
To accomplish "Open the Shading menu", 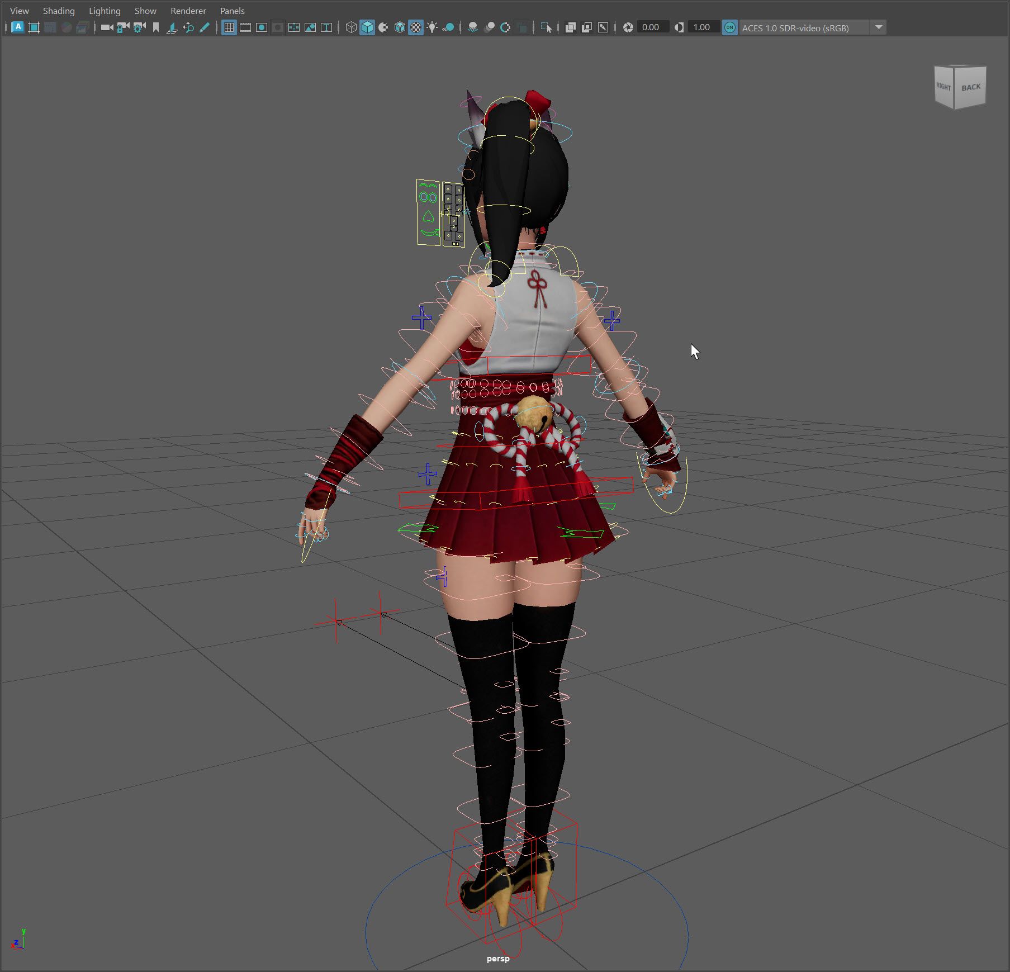I will click(x=59, y=11).
